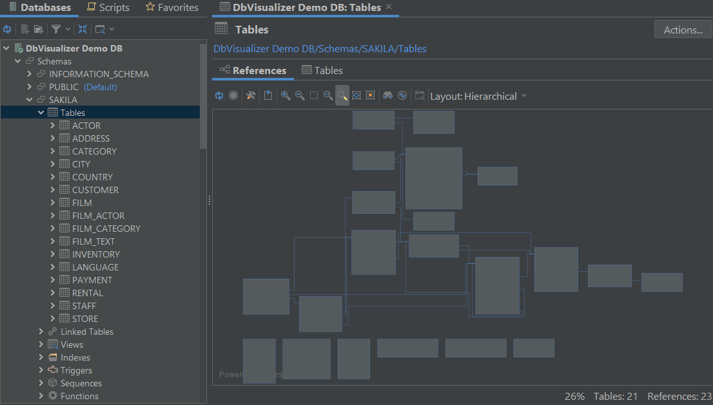The height and width of the screenshot is (405, 713).
Task: Click the Actions... button
Action: click(x=683, y=30)
